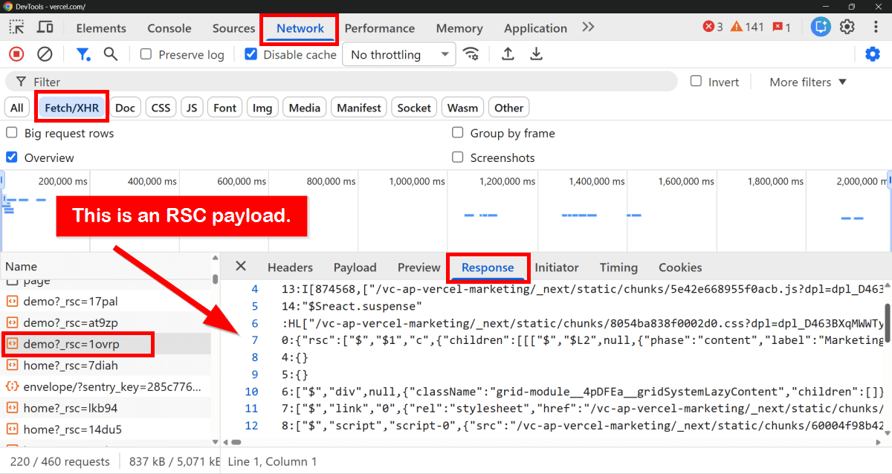Select the Img request type filter
The image size is (892, 474).
pyautogui.click(x=262, y=107)
